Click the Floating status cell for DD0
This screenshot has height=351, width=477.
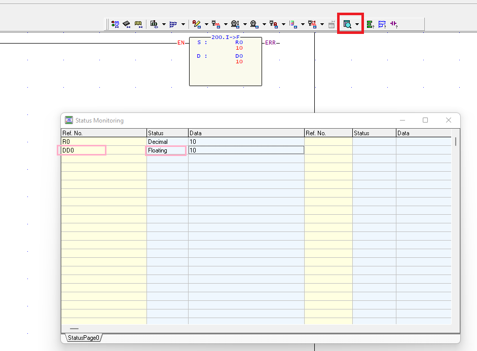166,150
